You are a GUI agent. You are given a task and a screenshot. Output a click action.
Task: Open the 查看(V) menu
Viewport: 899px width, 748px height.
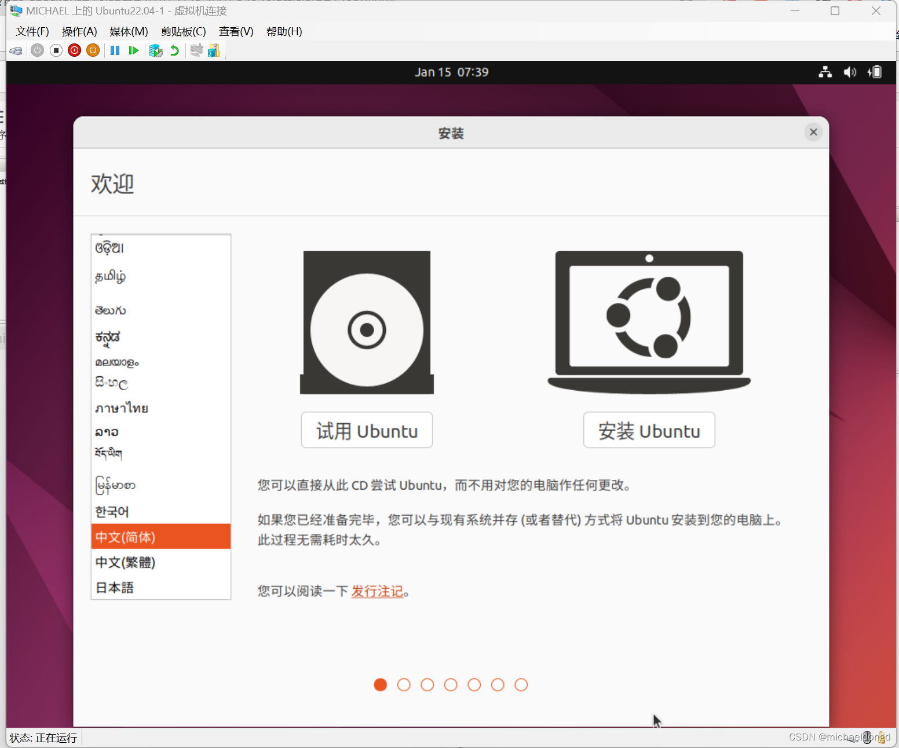pos(235,32)
